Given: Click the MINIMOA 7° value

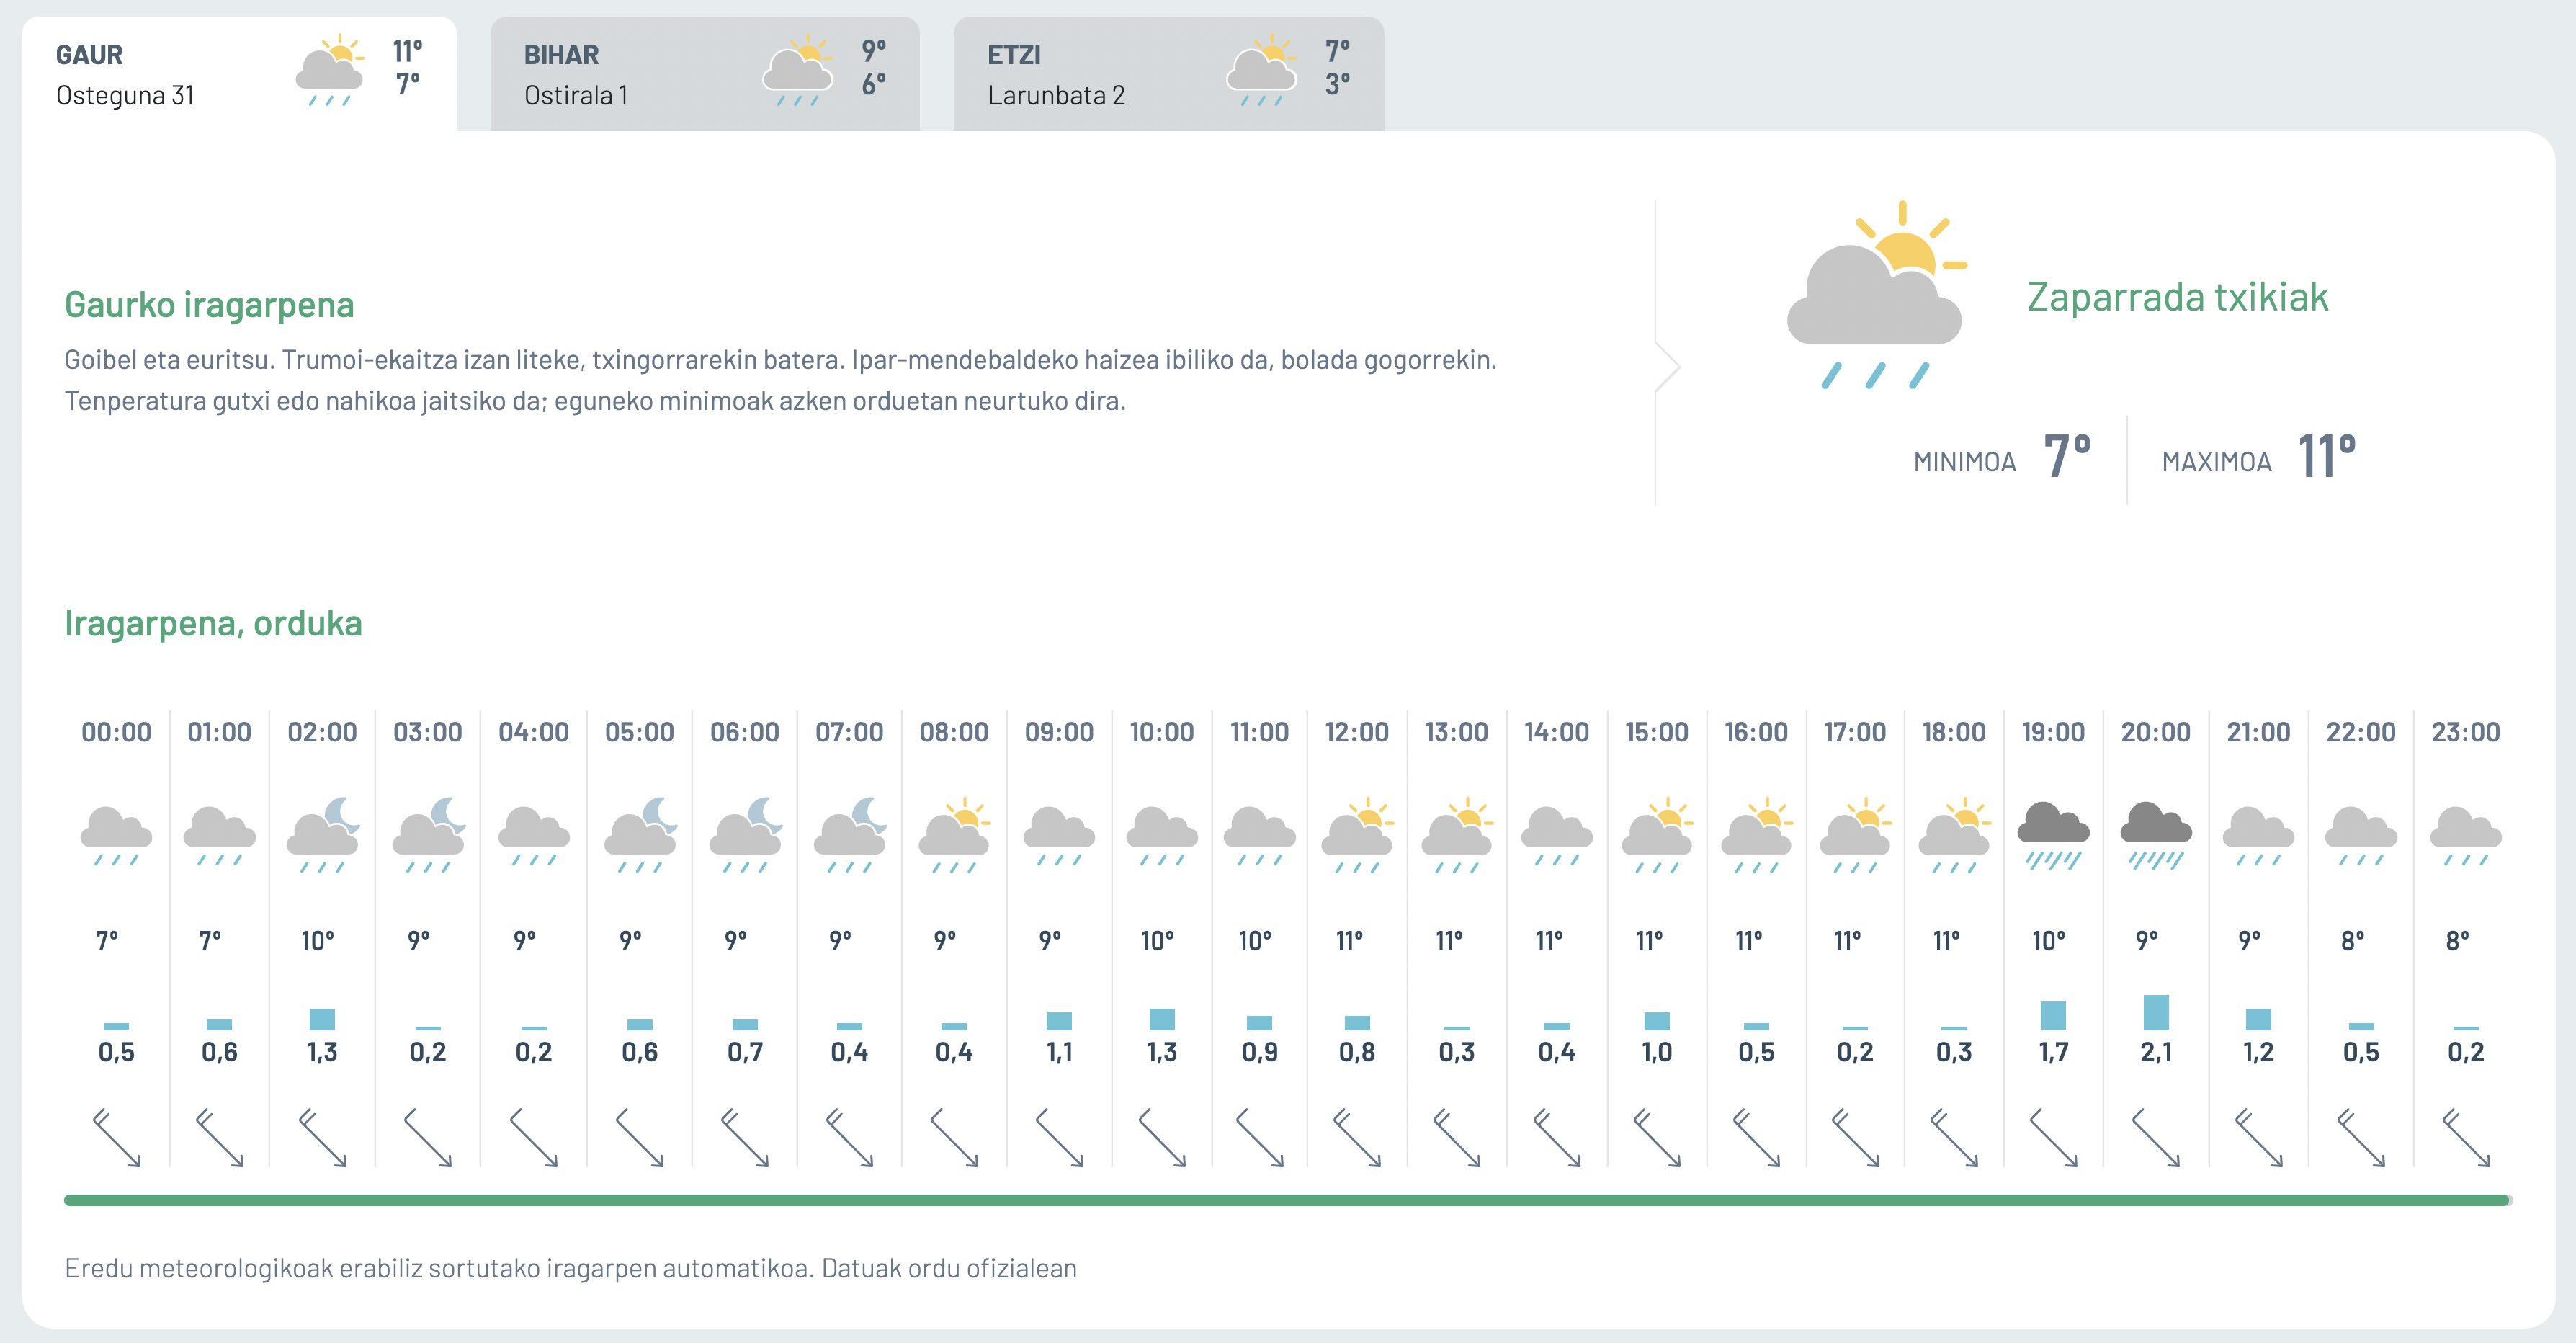Looking at the screenshot, I should (2066, 457).
